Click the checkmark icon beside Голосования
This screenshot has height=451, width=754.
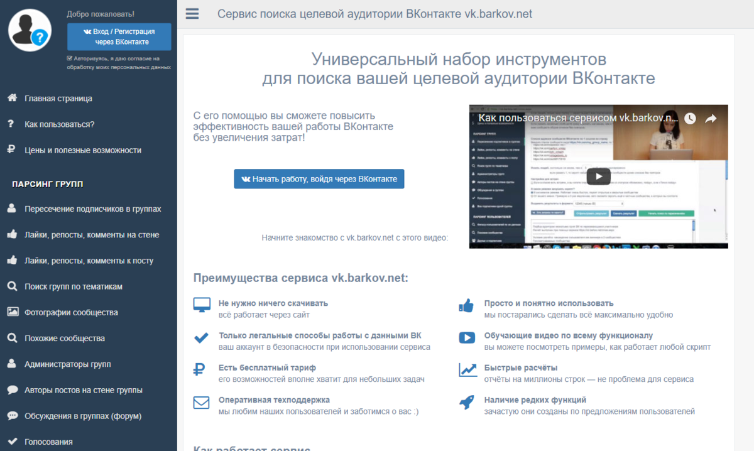point(13,442)
